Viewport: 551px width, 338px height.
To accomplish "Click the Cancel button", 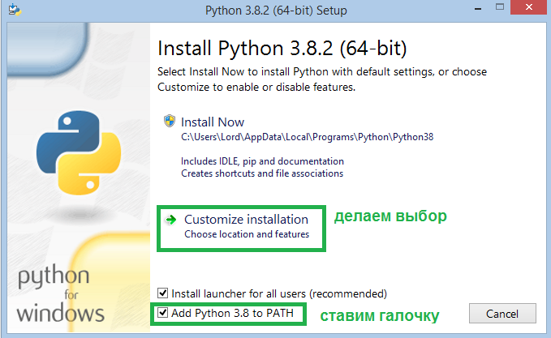I will (502, 314).
